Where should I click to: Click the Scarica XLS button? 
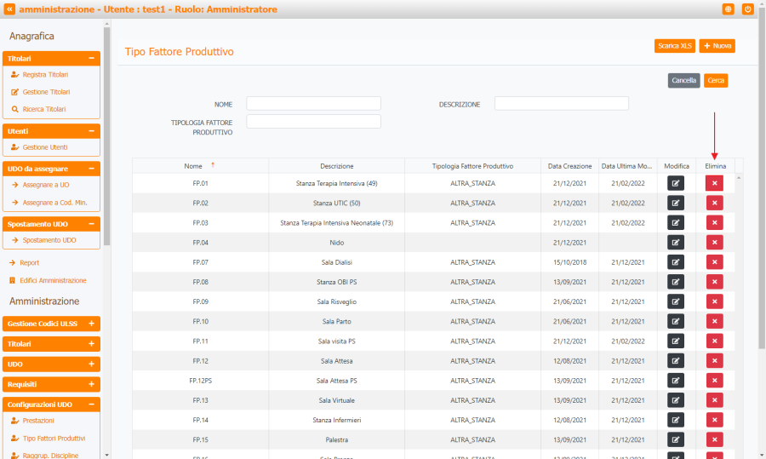pyautogui.click(x=675, y=46)
